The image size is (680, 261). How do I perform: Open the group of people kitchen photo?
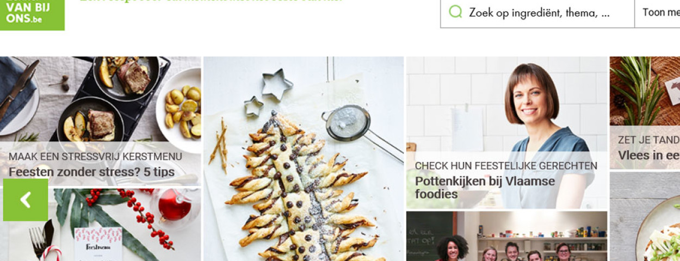506,236
